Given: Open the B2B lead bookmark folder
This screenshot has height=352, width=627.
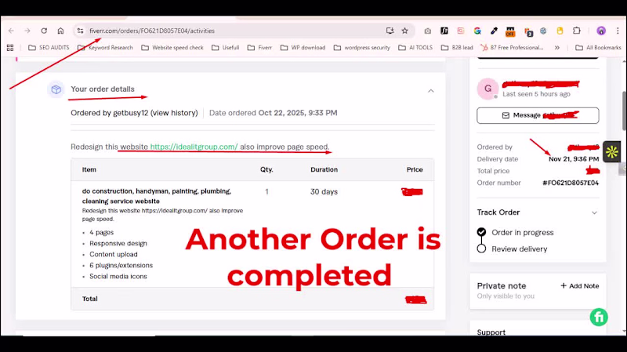Looking at the screenshot, I should point(457,48).
